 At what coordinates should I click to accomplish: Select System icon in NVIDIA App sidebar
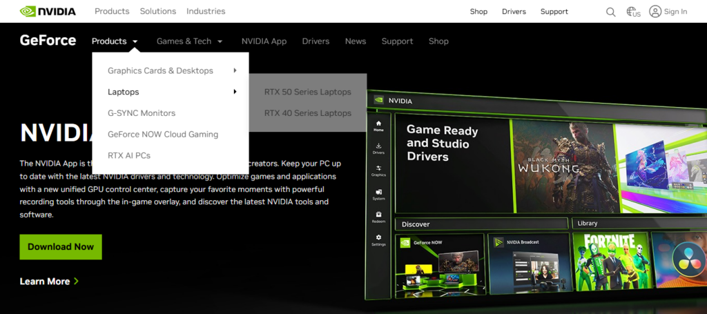pos(378,192)
